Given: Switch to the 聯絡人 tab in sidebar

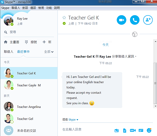Looking at the screenshot, I should (9, 52).
